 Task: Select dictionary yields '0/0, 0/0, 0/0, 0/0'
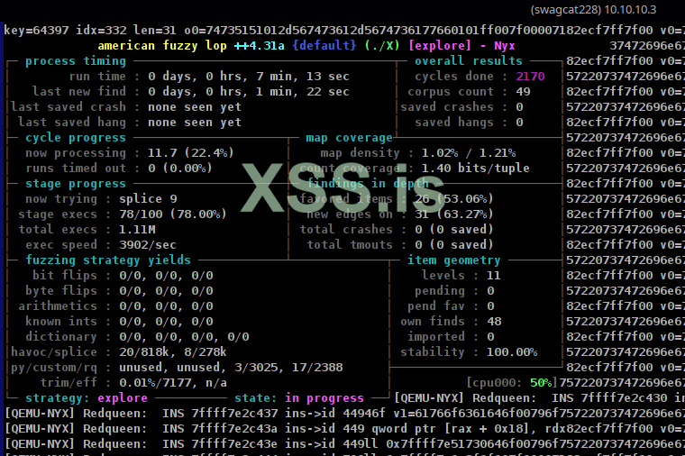pos(184,337)
